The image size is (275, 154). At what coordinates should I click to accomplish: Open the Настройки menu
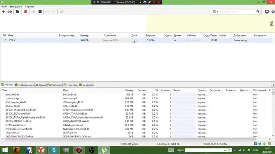(x=16, y=7)
